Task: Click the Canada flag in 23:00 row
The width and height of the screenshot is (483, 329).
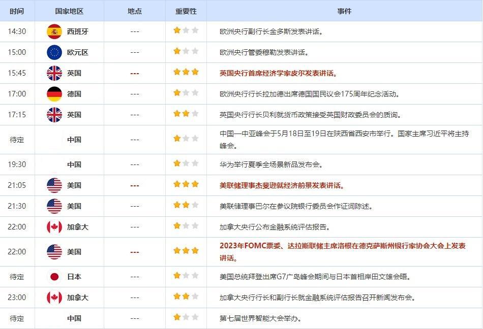Action: (x=54, y=298)
